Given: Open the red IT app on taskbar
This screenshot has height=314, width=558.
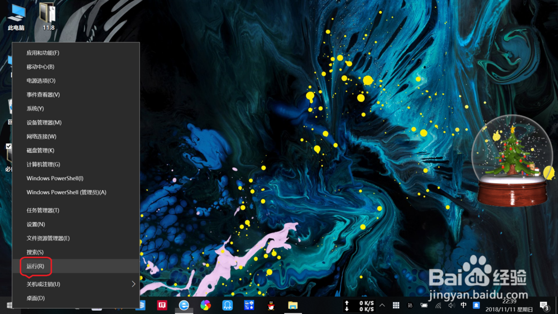Looking at the screenshot, I should click(x=162, y=305).
